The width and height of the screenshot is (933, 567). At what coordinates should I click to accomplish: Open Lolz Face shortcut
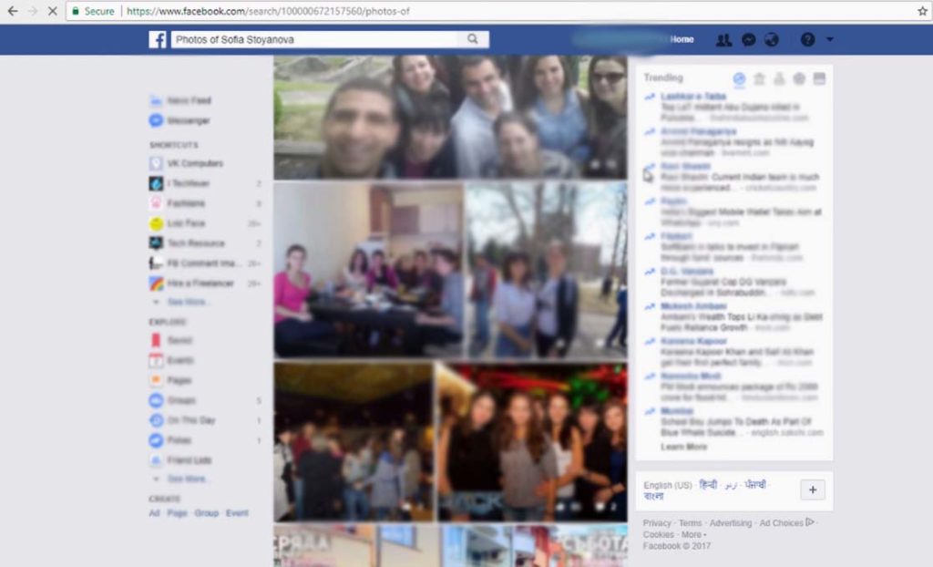click(178, 223)
